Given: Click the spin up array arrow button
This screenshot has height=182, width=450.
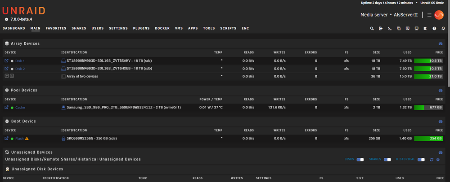Looking at the screenshot, I should [12, 76].
